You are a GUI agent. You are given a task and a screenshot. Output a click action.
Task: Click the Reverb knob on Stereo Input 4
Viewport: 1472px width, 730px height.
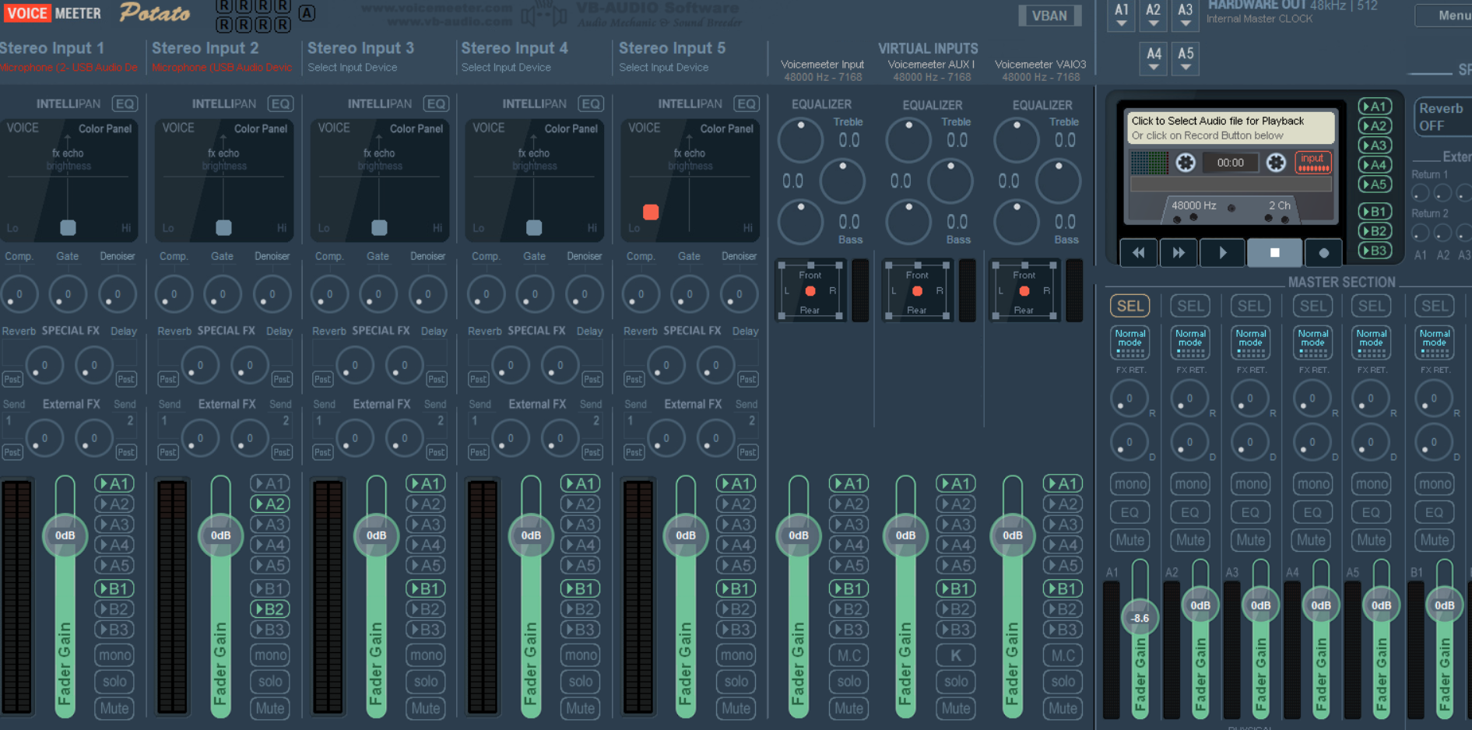pos(510,365)
